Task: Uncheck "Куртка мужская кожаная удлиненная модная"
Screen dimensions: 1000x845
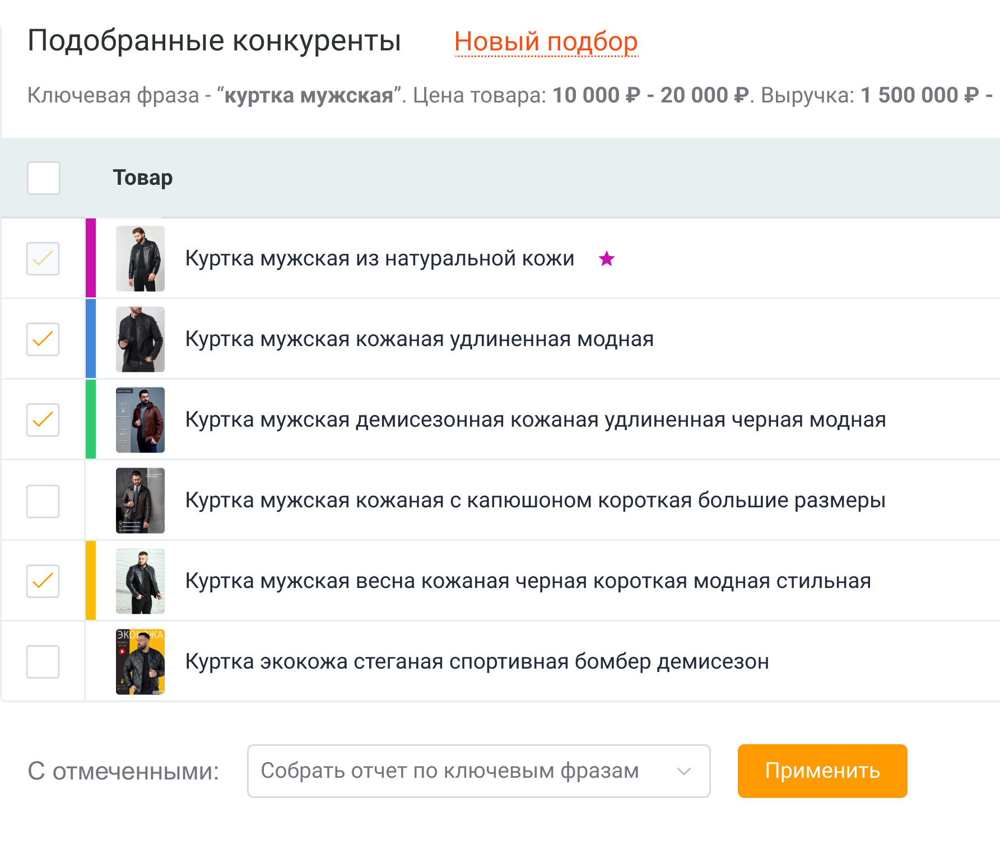Action: pos(43,339)
